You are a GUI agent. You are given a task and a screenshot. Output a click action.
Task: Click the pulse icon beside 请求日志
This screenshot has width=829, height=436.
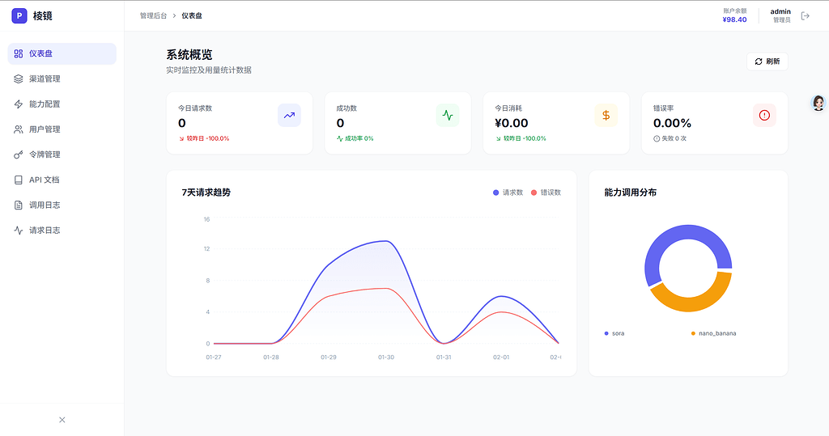(19, 231)
